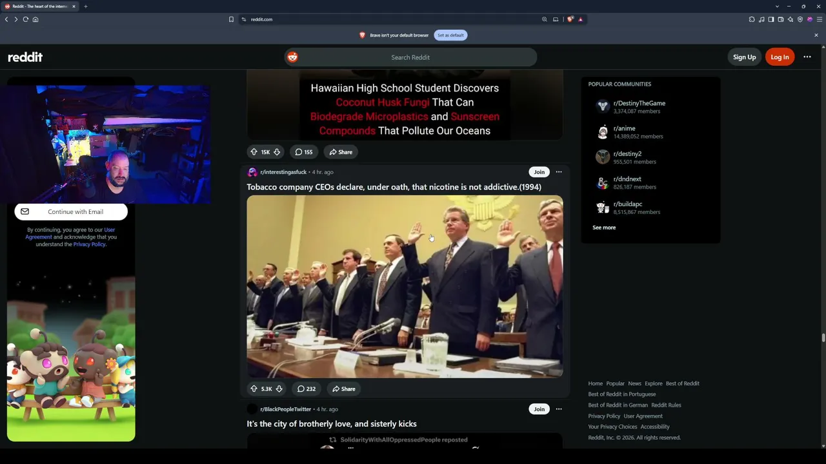Image resolution: width=826 pixels, height=464 pixels.
Task: Open the city of brotherly love post
Action: click(332, 424)
